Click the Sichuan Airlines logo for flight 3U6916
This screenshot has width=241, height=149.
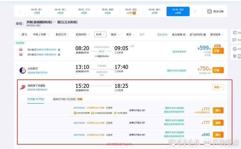click(21, 49)
